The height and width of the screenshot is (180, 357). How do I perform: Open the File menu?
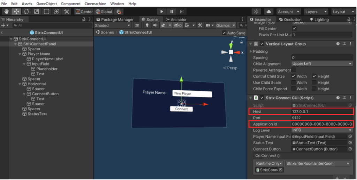pyautogui.click(x=4, y=3)
